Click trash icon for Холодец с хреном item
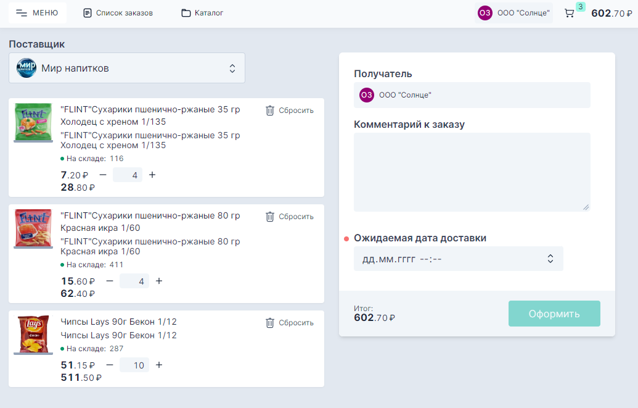This screenshot has height=408, width=638. pyautogui.click(x=270, y=110)
